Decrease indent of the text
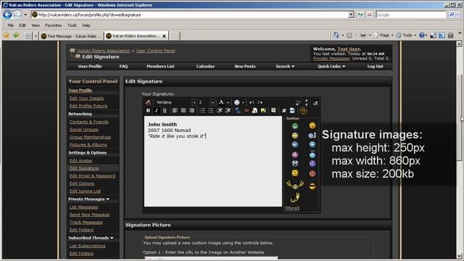The image size is (464, 261). coord(219,111)
